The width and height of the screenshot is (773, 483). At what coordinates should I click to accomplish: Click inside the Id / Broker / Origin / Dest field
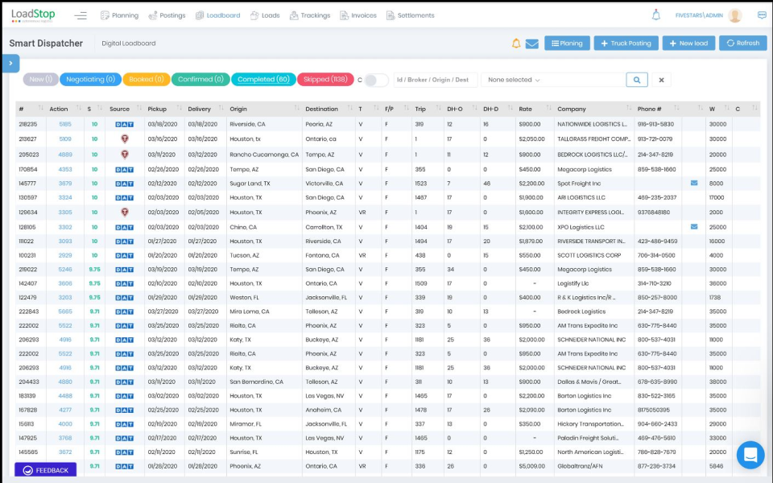point(435,80)
